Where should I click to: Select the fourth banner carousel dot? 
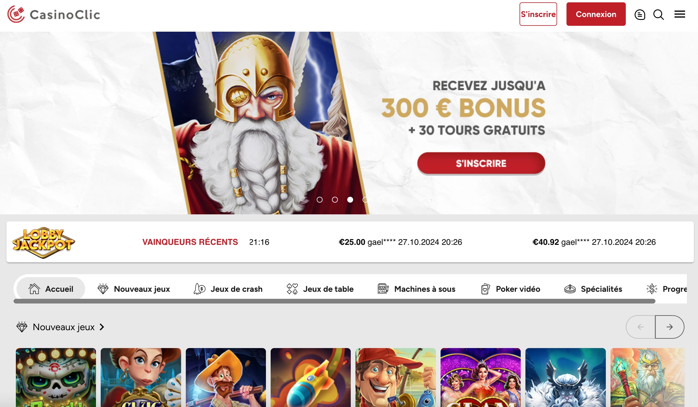(x=365, y=200)
